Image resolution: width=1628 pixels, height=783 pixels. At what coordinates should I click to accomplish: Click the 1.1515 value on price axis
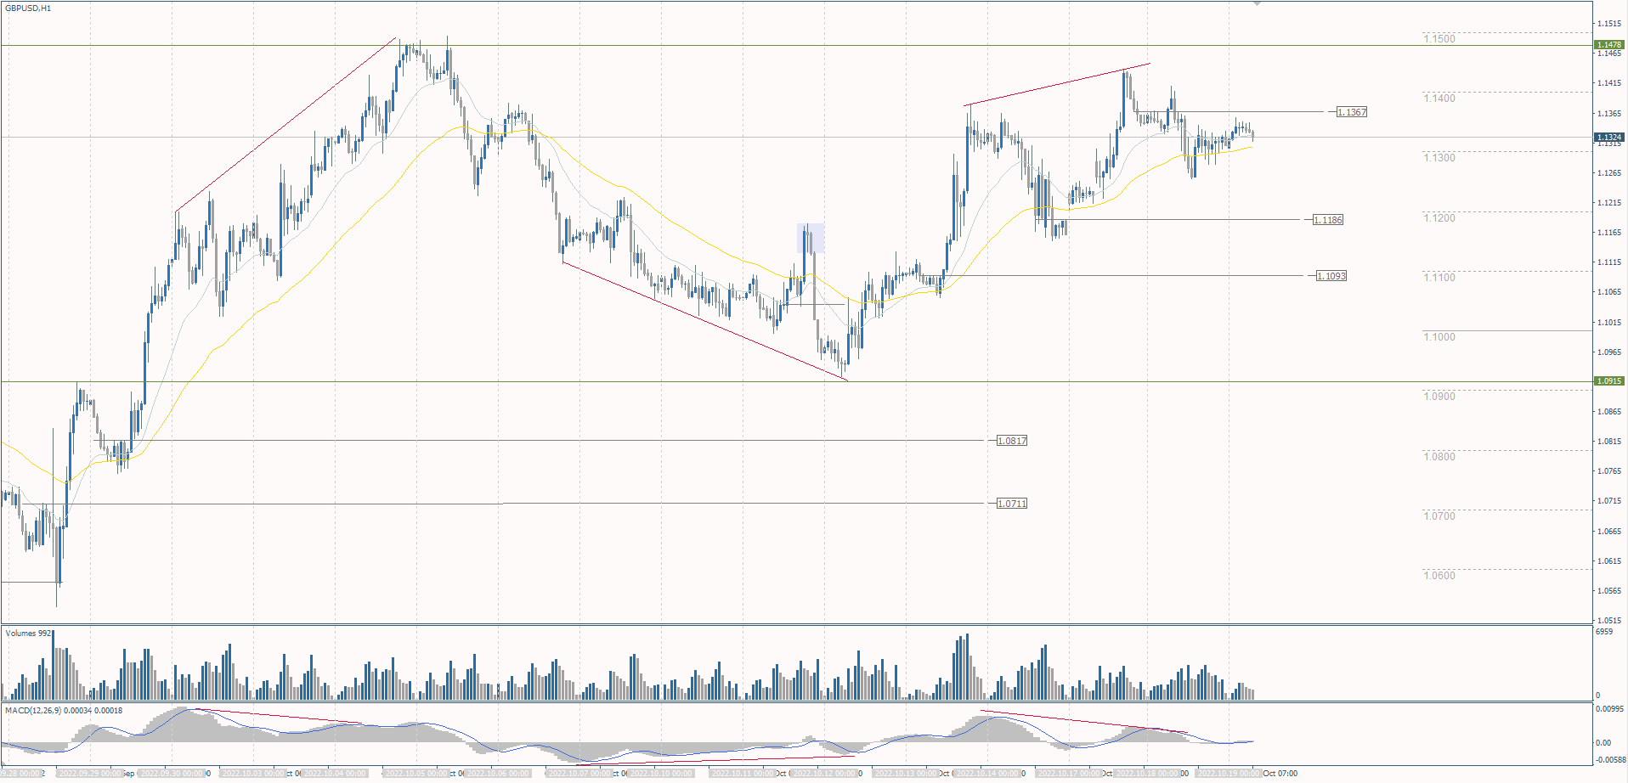pos(1609,24)
